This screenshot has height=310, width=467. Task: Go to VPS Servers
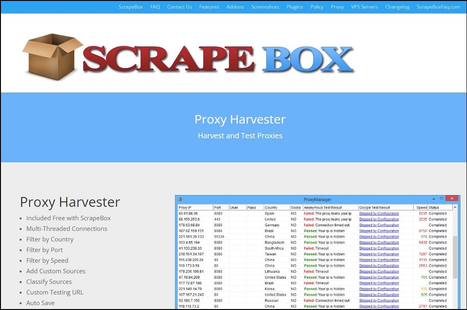(364, 7)
